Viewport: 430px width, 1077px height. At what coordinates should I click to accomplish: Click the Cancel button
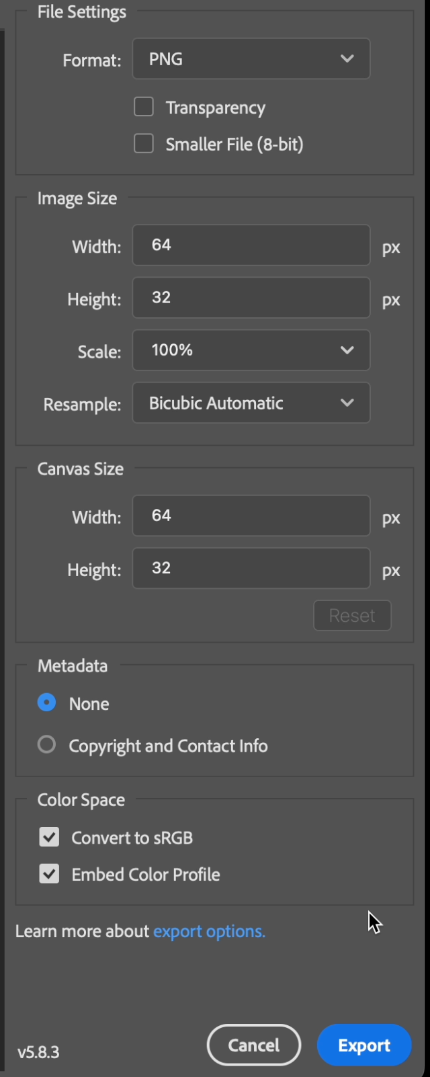pyautogui.click(x=253, y=1045)
